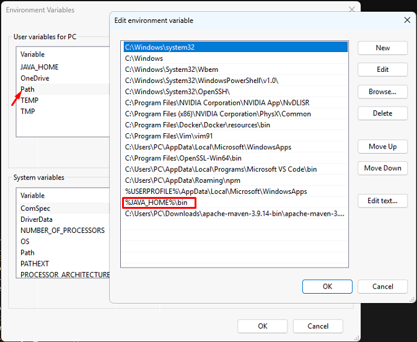This screenshot has height=342, width=417.
Task: Select PATHEXT in system variables
Action: coord(35,263)
